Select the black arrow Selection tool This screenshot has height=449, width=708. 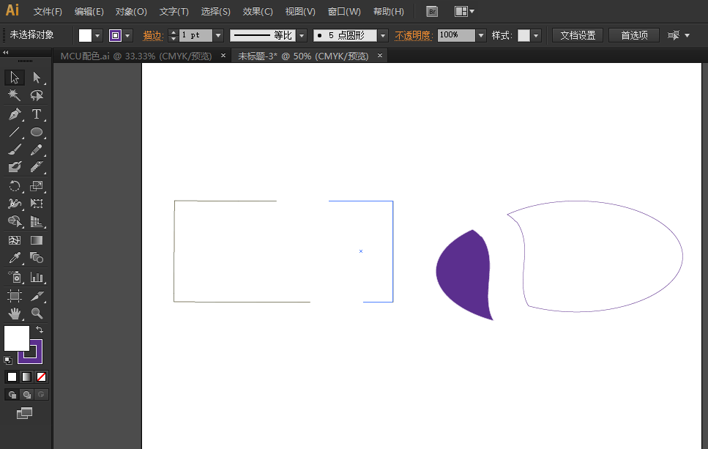click(15, 78)
